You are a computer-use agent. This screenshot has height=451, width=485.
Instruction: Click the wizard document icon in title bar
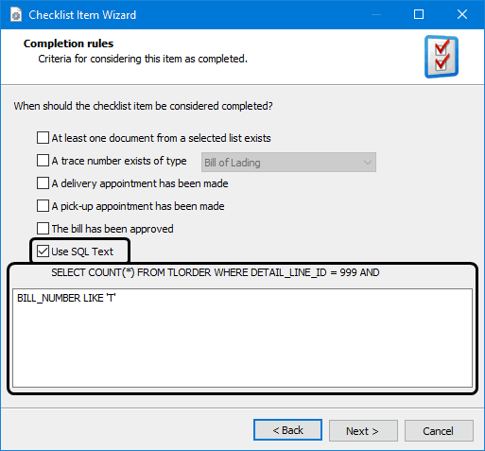point(16,15)
